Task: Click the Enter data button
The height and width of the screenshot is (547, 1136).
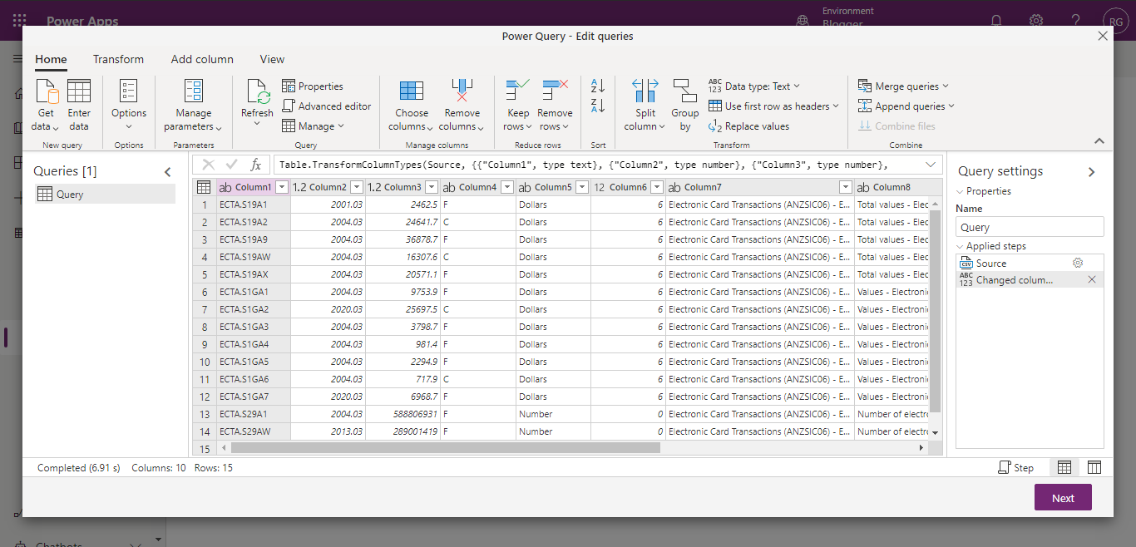Action: 79,106
